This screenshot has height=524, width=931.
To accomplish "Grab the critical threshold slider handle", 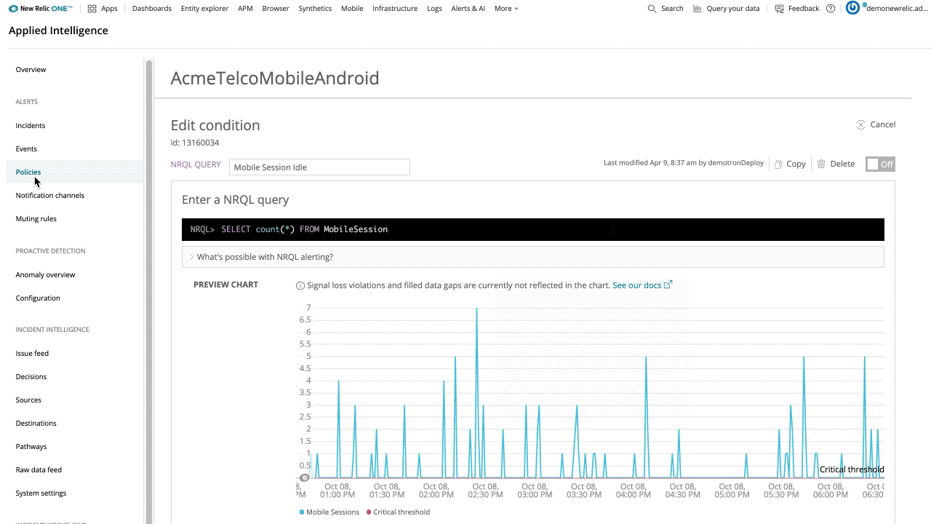I will click(305, 478).
